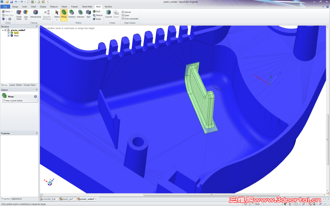Open the Select tool dropdown arrow
Image resolution: width=330 pixels, height=206 pixels.
tap(57, 20)
